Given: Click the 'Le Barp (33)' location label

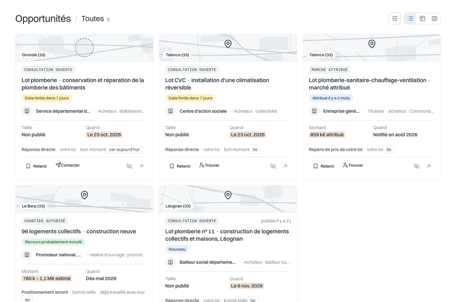Looking at the screenshot, I should tap(33, 206).
